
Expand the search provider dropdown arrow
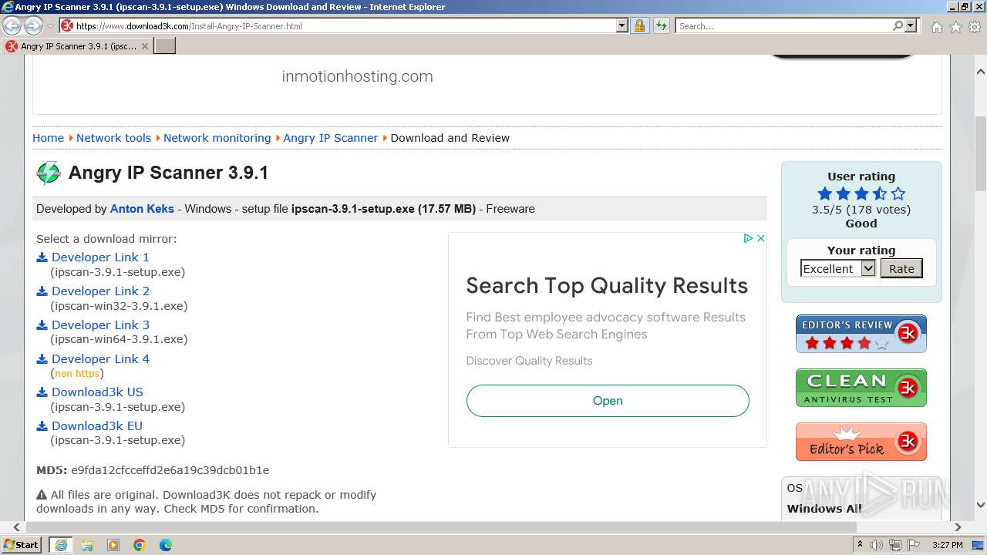click(x=911, y=25)
